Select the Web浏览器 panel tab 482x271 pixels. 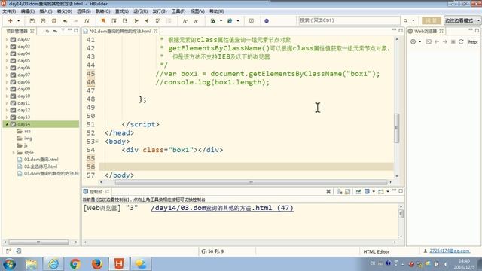(x=426, y=31)
